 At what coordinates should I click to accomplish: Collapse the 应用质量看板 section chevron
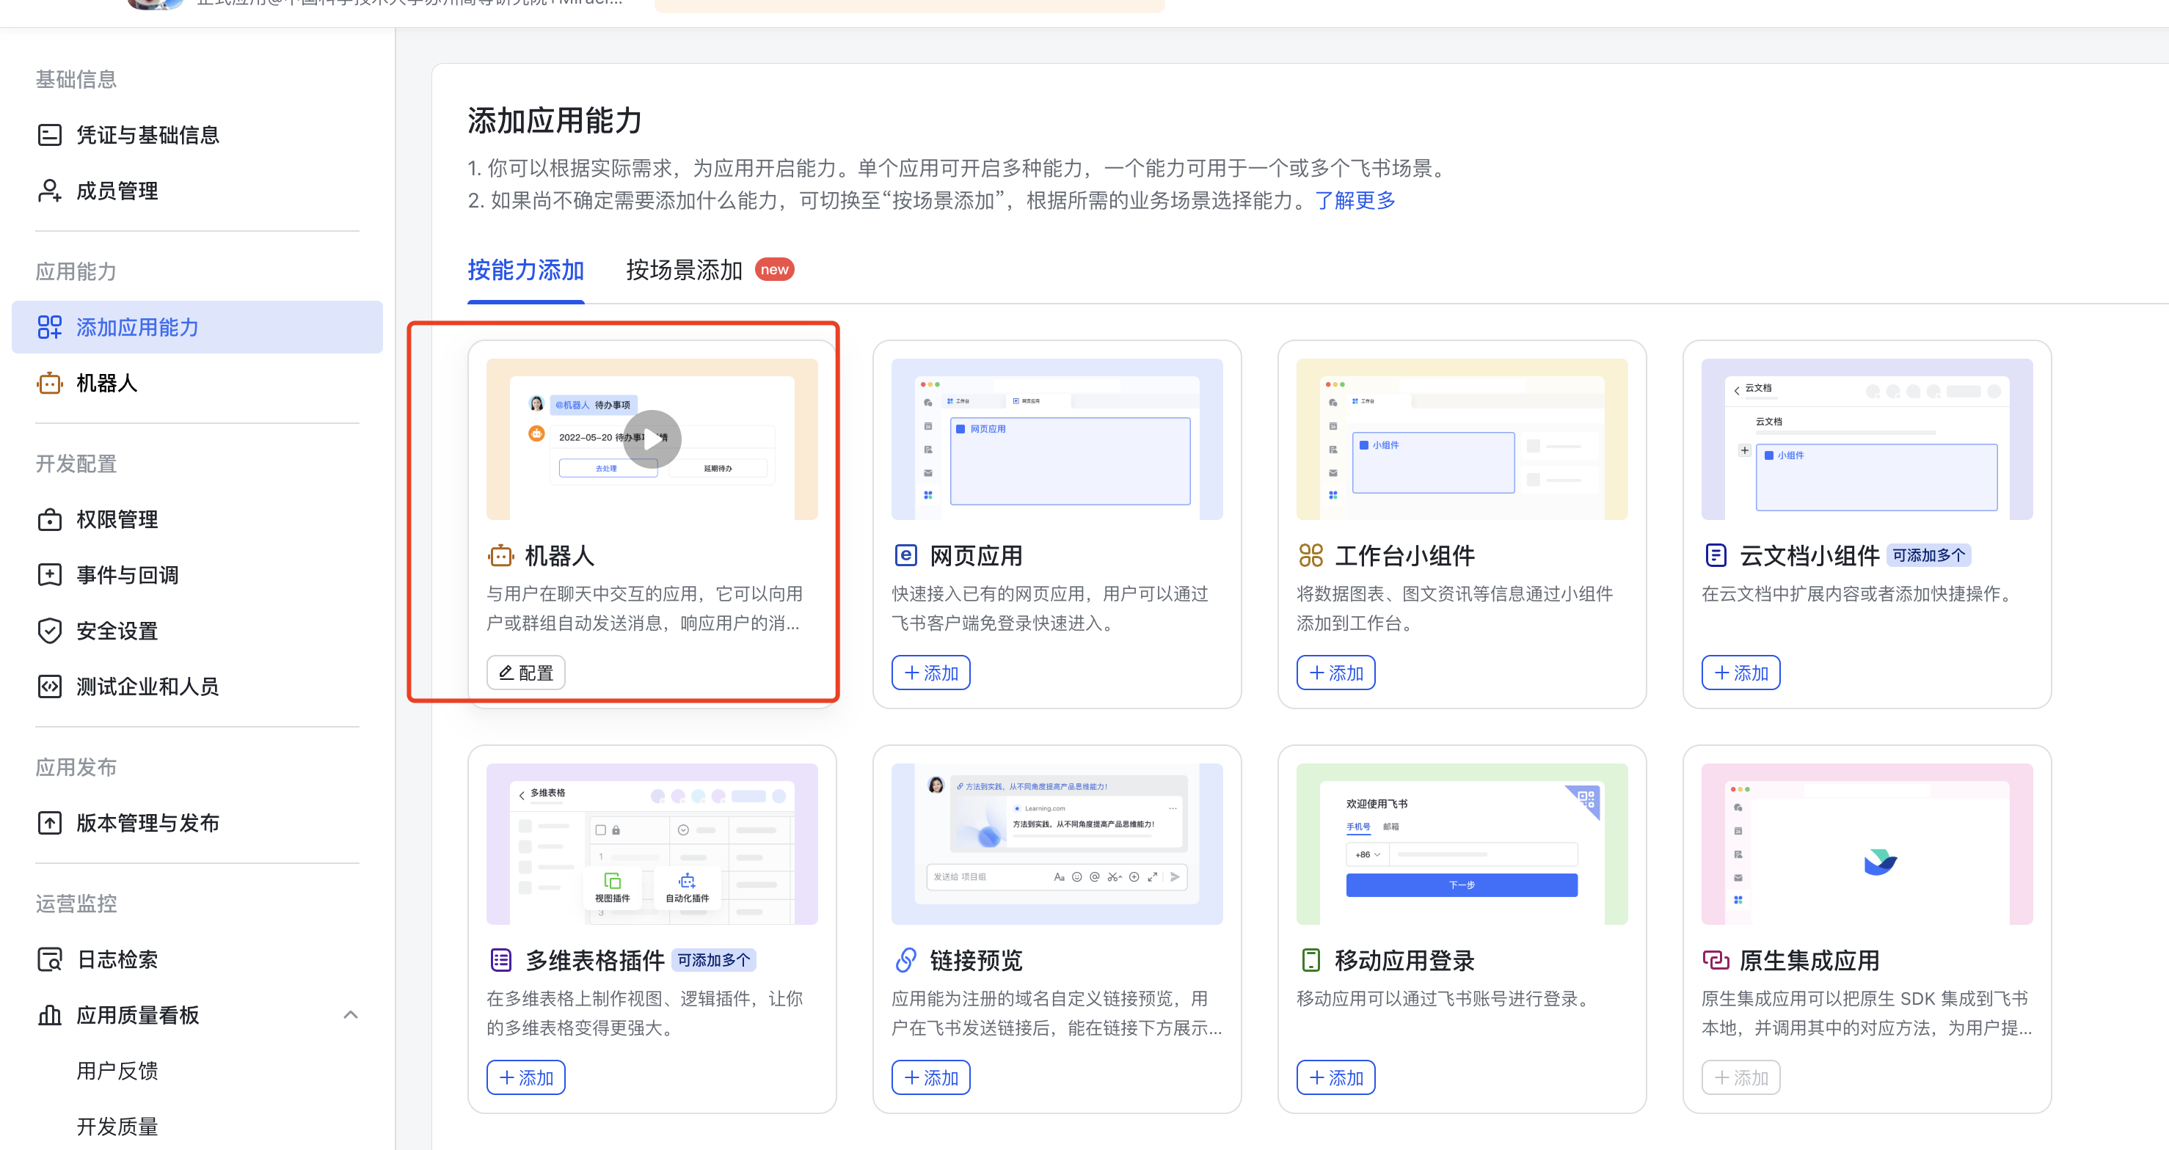pos(350,1014)
